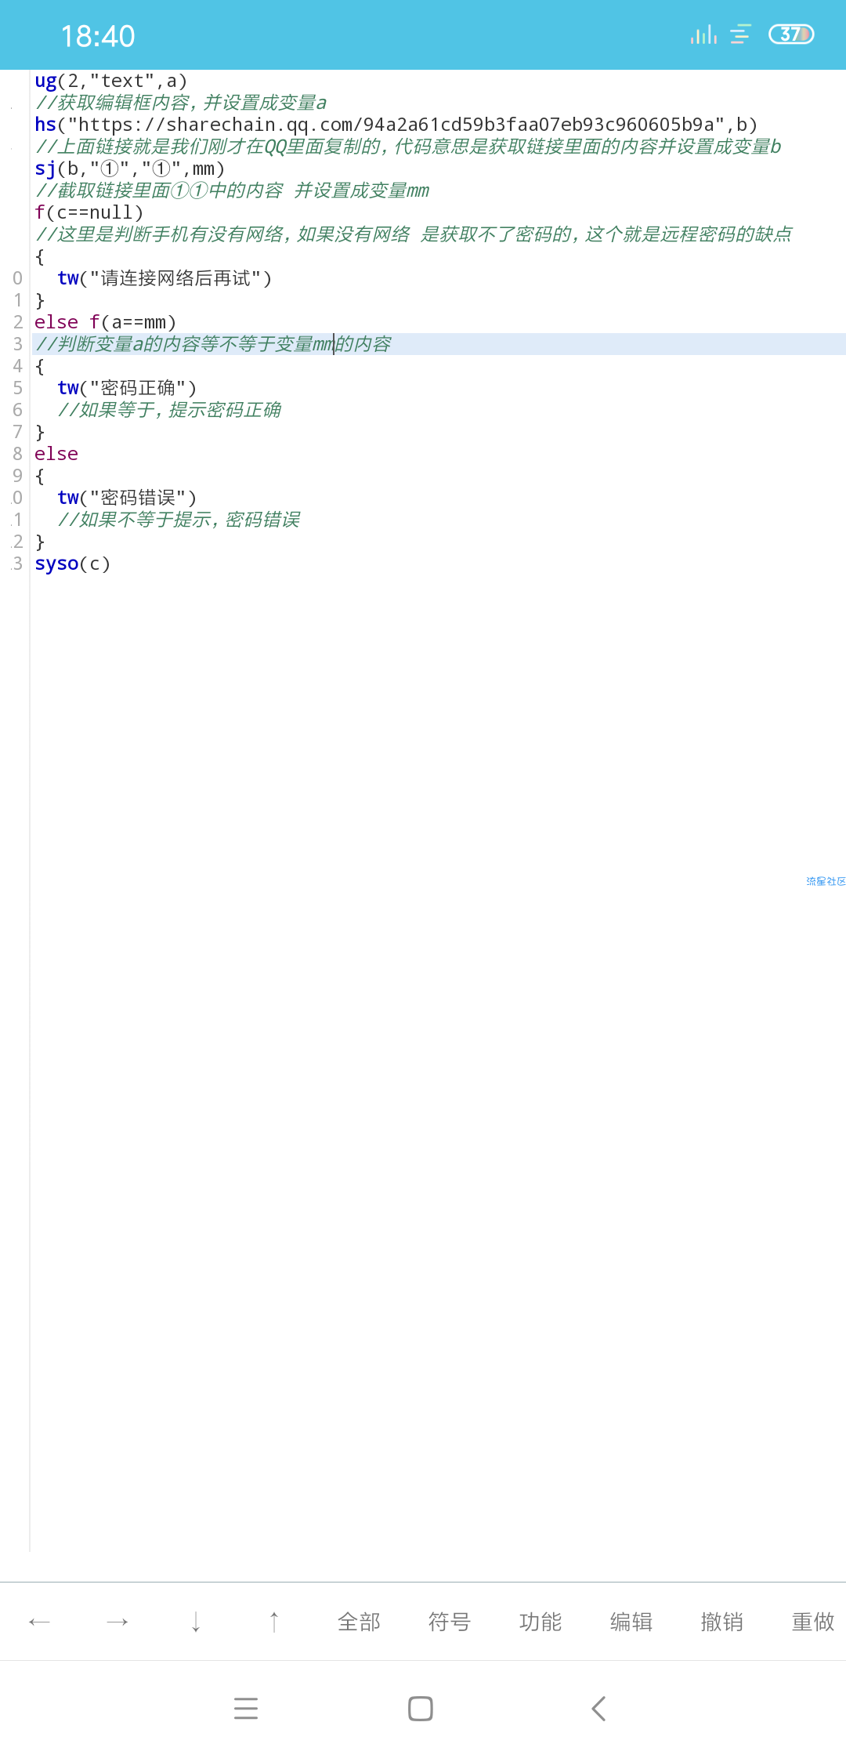Viewport: 846px width, 1762px height.
Task: Tap the syso(c) code line
Action: pos(73,564)
